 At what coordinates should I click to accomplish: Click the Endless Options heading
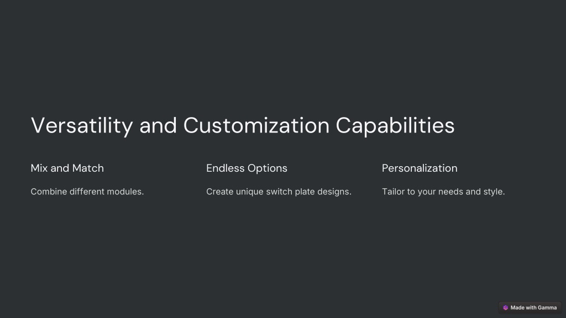tap(247, 168)
